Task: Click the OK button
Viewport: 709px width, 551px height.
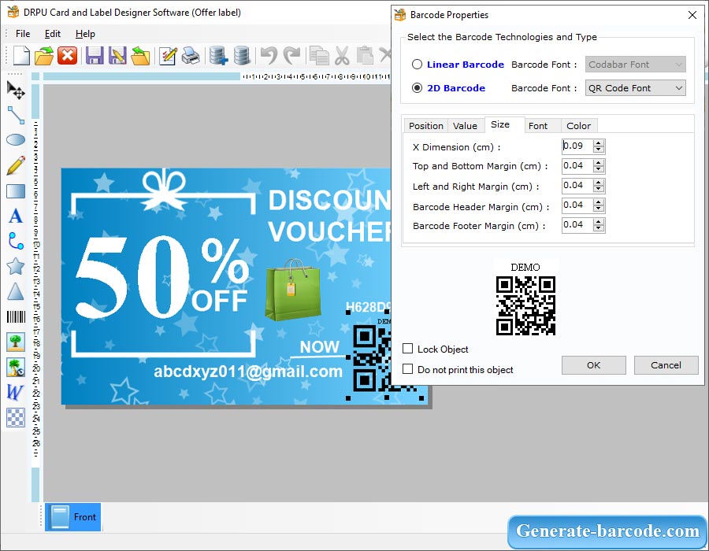Action: point(594,365)
